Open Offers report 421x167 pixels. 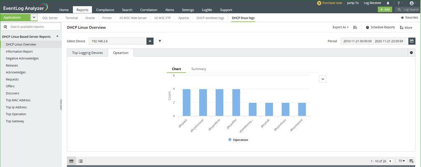pos(10,86)
